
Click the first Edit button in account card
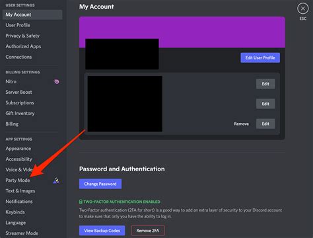[265, 84]
